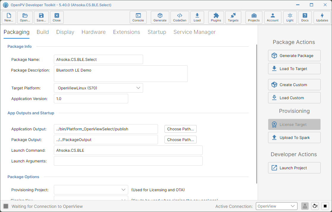Click the Generate Package button
The width and height of the screenshot is (332, 212).
[294, 56]
